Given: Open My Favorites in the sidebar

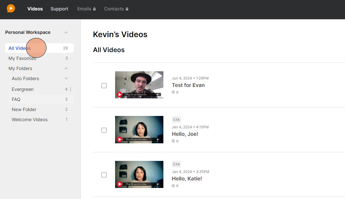Looking at the screenshot, I should [39, 58].
